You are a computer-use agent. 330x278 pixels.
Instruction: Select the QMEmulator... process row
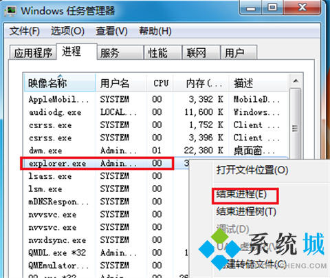(106, 266)
